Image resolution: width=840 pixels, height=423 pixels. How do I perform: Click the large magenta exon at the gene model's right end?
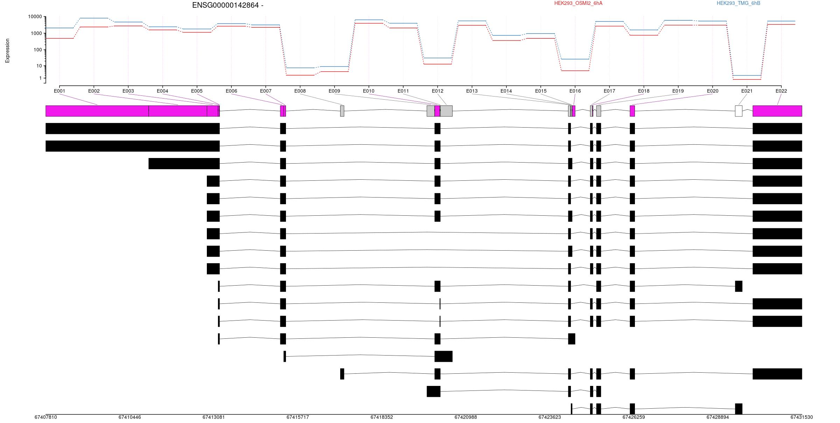777,111
